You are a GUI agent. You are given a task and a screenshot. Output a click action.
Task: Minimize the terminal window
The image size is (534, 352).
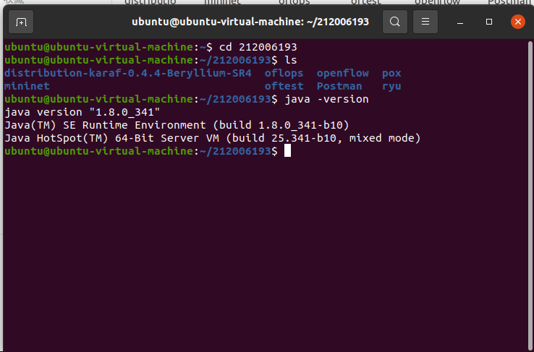coord(460,22)
